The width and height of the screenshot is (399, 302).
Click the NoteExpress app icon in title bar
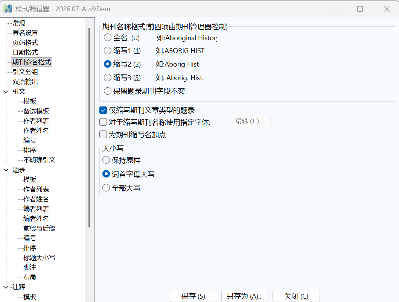(8, 9)
